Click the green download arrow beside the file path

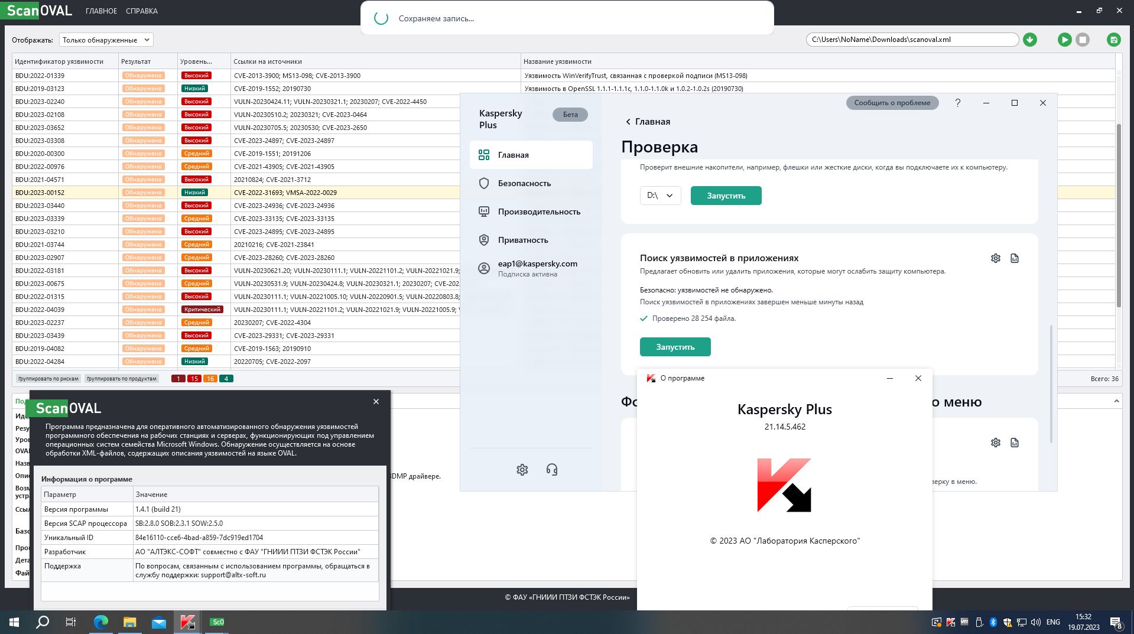1030,40
